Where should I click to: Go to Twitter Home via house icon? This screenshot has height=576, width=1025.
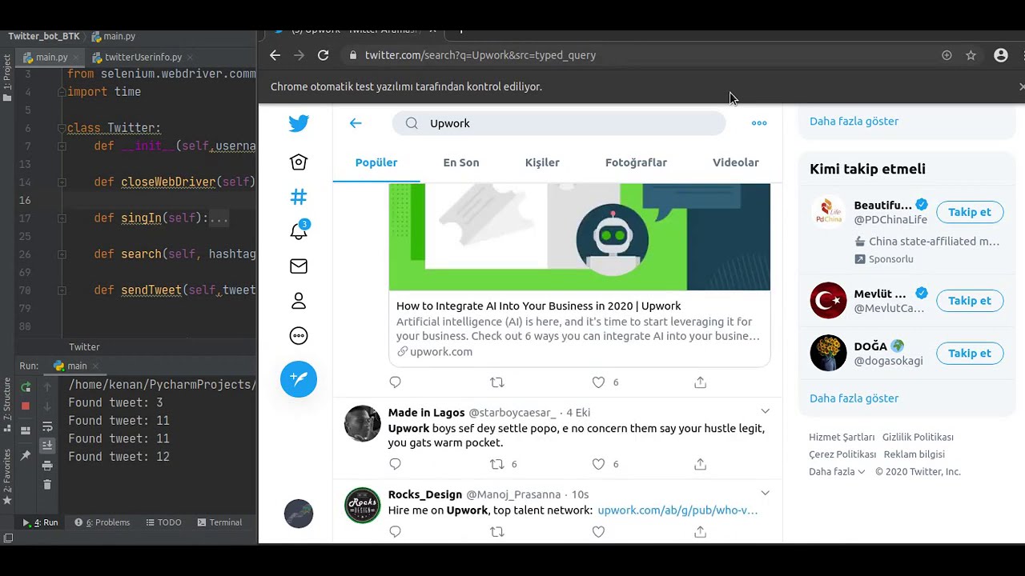(299, 162)
